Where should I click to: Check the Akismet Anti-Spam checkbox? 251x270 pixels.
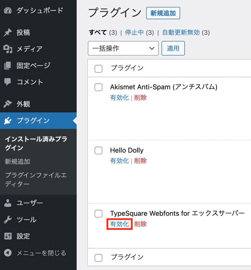98,87
